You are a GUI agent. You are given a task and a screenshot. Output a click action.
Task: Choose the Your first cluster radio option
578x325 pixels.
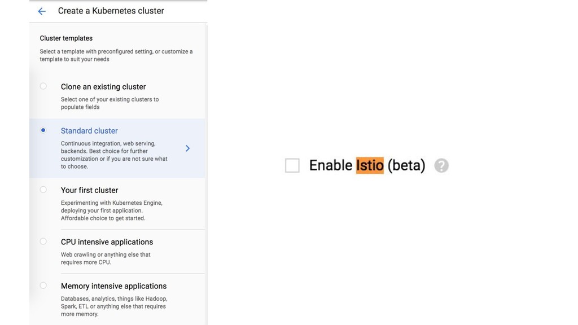tap(43, 190)
